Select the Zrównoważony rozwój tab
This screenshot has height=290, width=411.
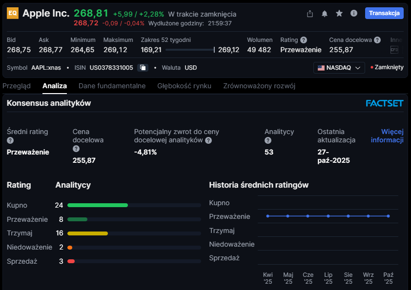259,86
